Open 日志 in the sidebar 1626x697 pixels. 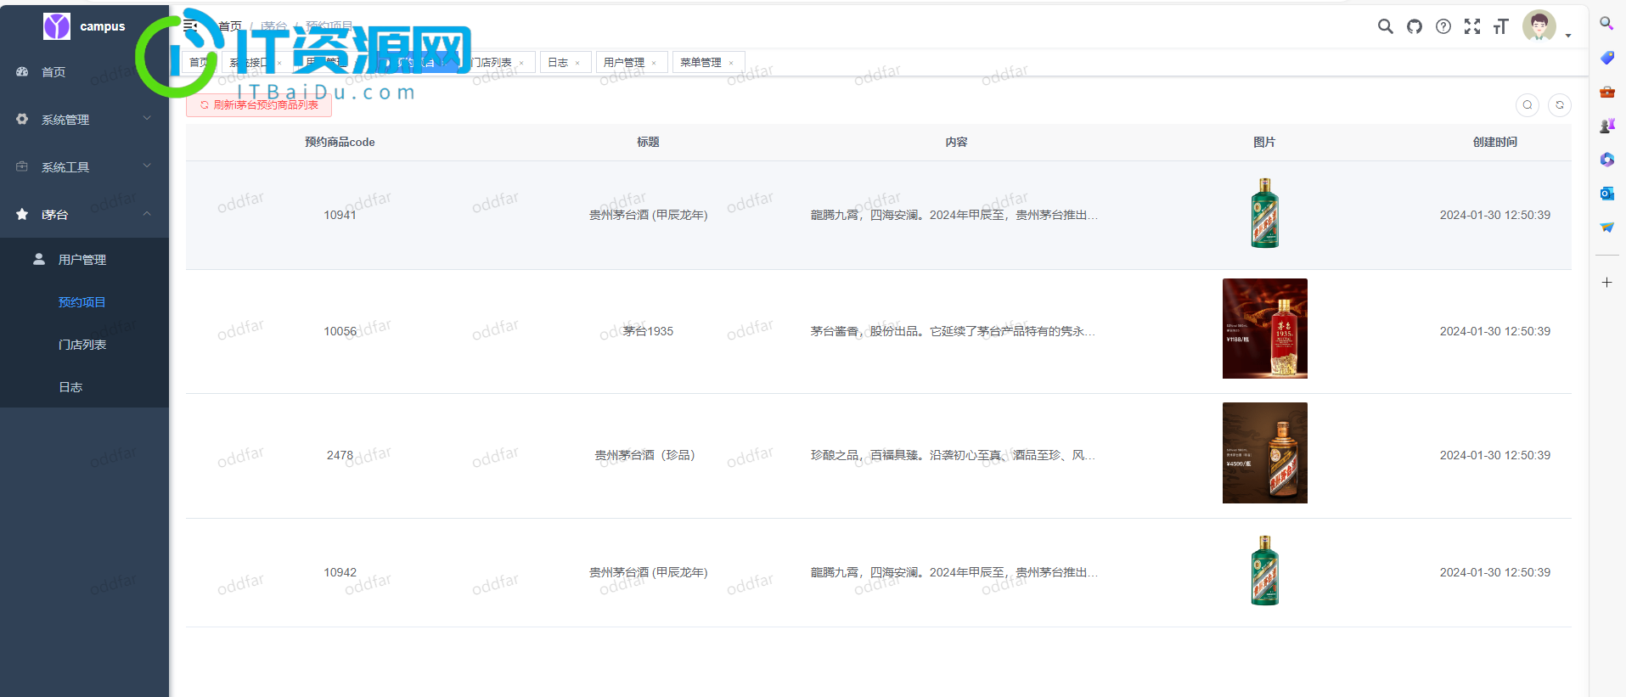(x=84, y=387)
